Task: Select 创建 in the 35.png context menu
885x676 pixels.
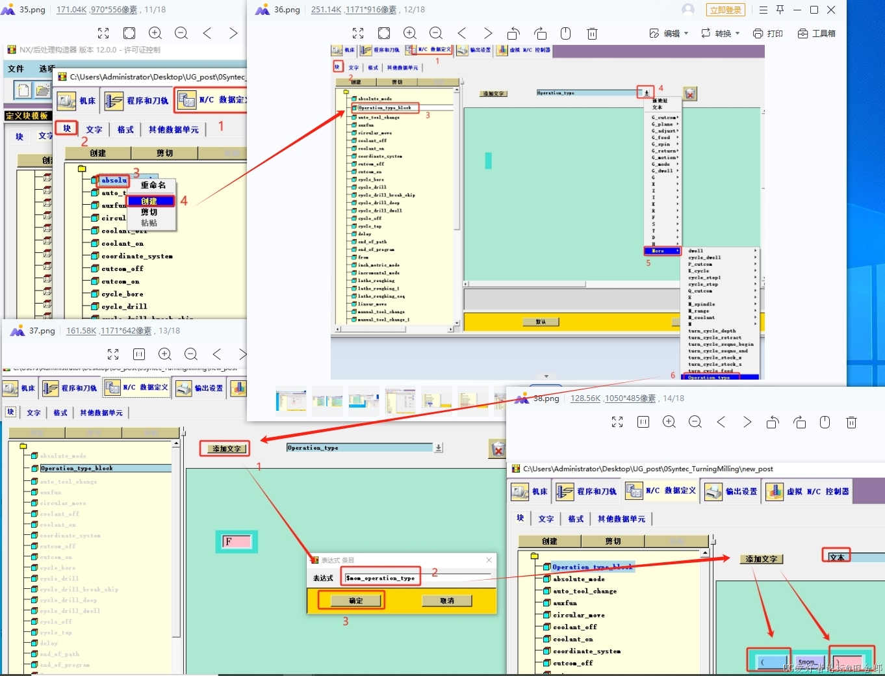Action: [150, 201]
